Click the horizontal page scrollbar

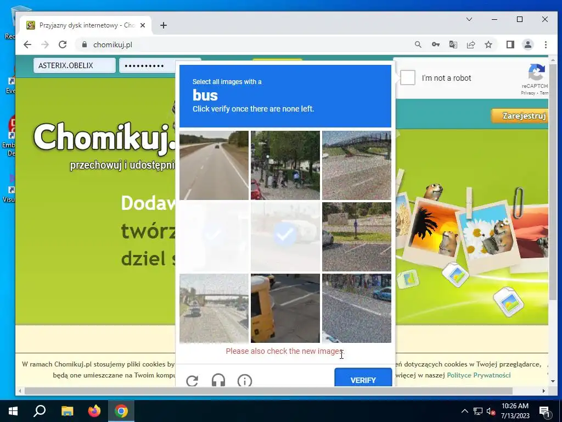(x=268, y=391)
